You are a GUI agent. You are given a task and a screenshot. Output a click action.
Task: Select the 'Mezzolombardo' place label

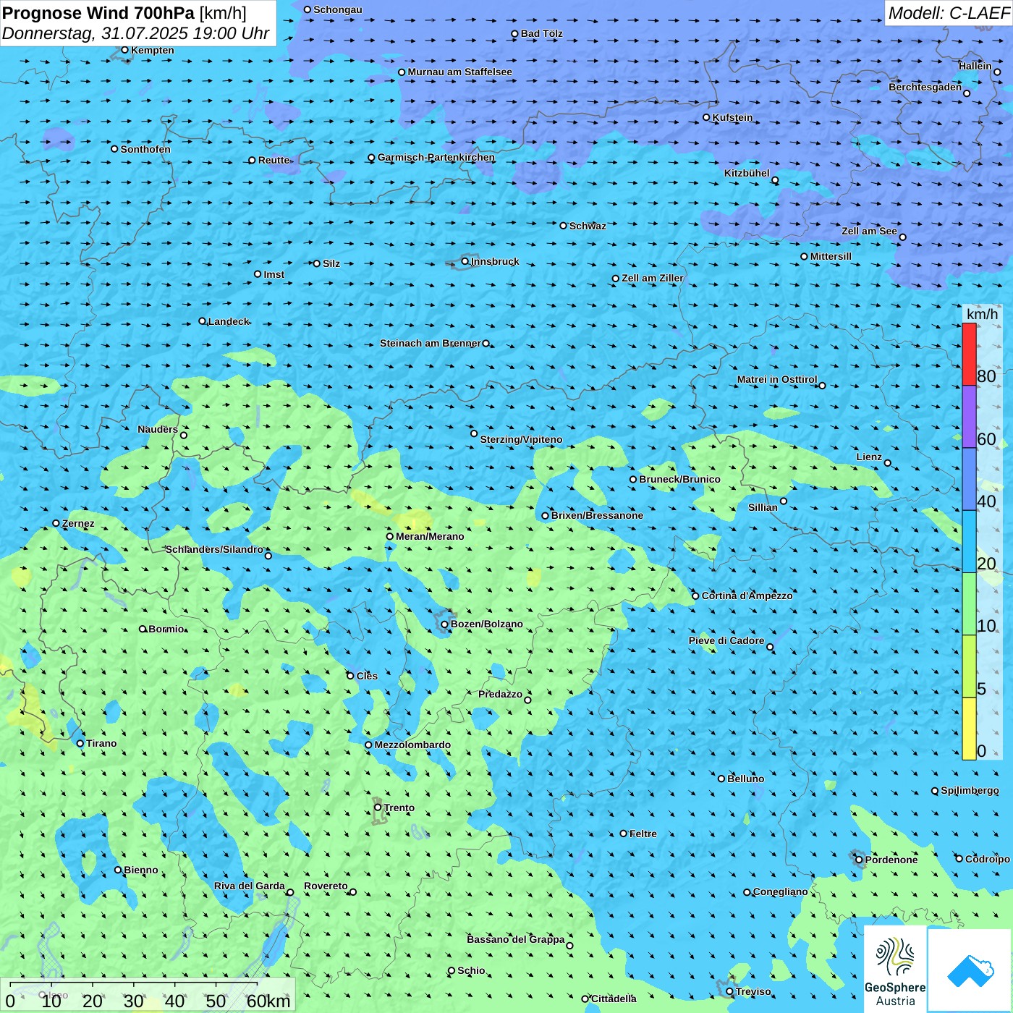[412, 745]
